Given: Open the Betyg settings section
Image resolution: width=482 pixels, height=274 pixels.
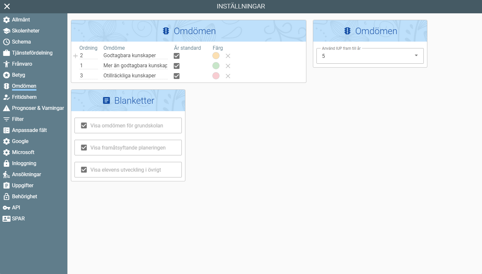Looking at the screenshot, I should pos(19,75).
